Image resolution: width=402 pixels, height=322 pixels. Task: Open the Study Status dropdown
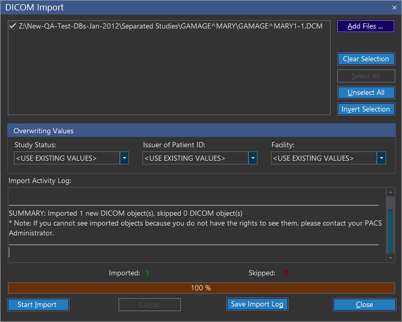(124, 158)
